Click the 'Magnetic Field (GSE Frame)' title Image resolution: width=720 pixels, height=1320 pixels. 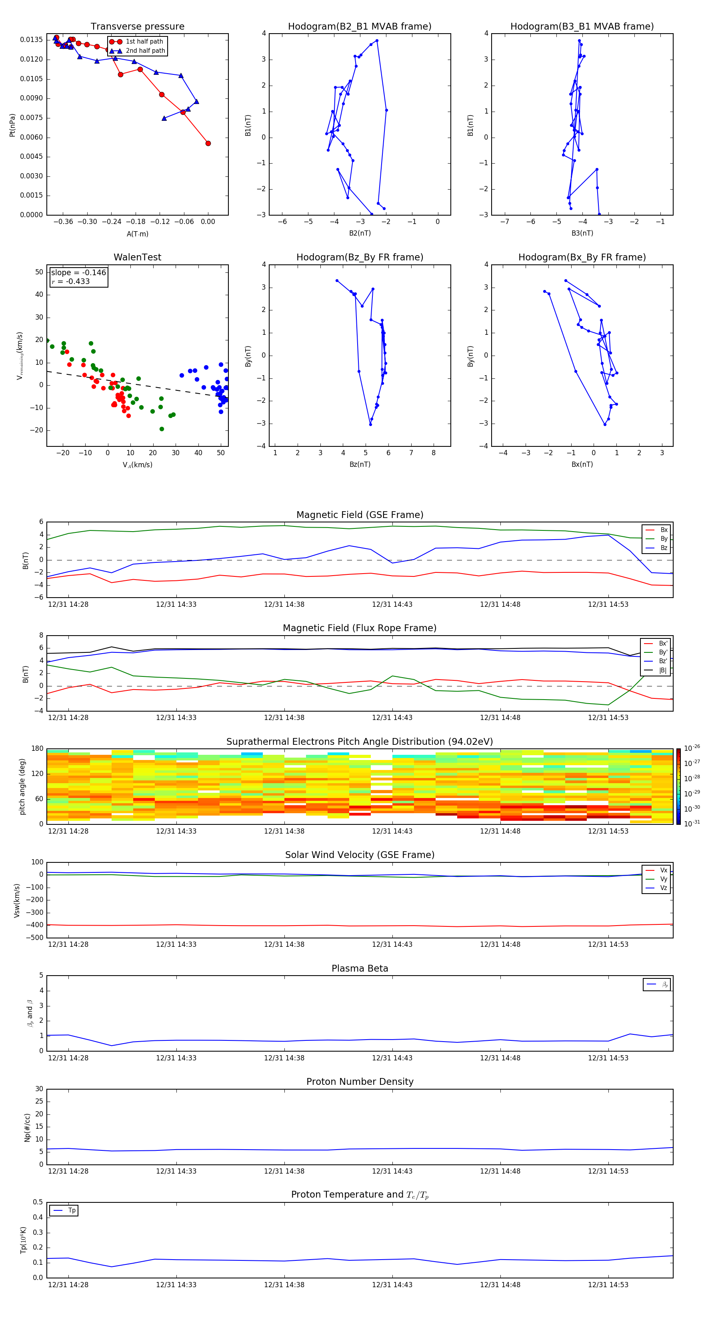[x=360, y=515]
